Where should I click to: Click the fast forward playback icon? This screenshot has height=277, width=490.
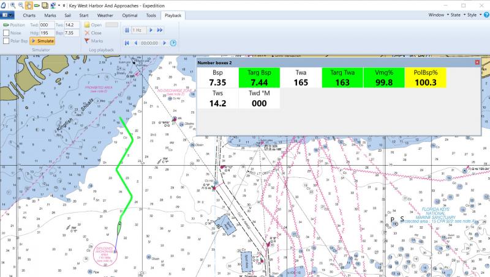point(160,29)
